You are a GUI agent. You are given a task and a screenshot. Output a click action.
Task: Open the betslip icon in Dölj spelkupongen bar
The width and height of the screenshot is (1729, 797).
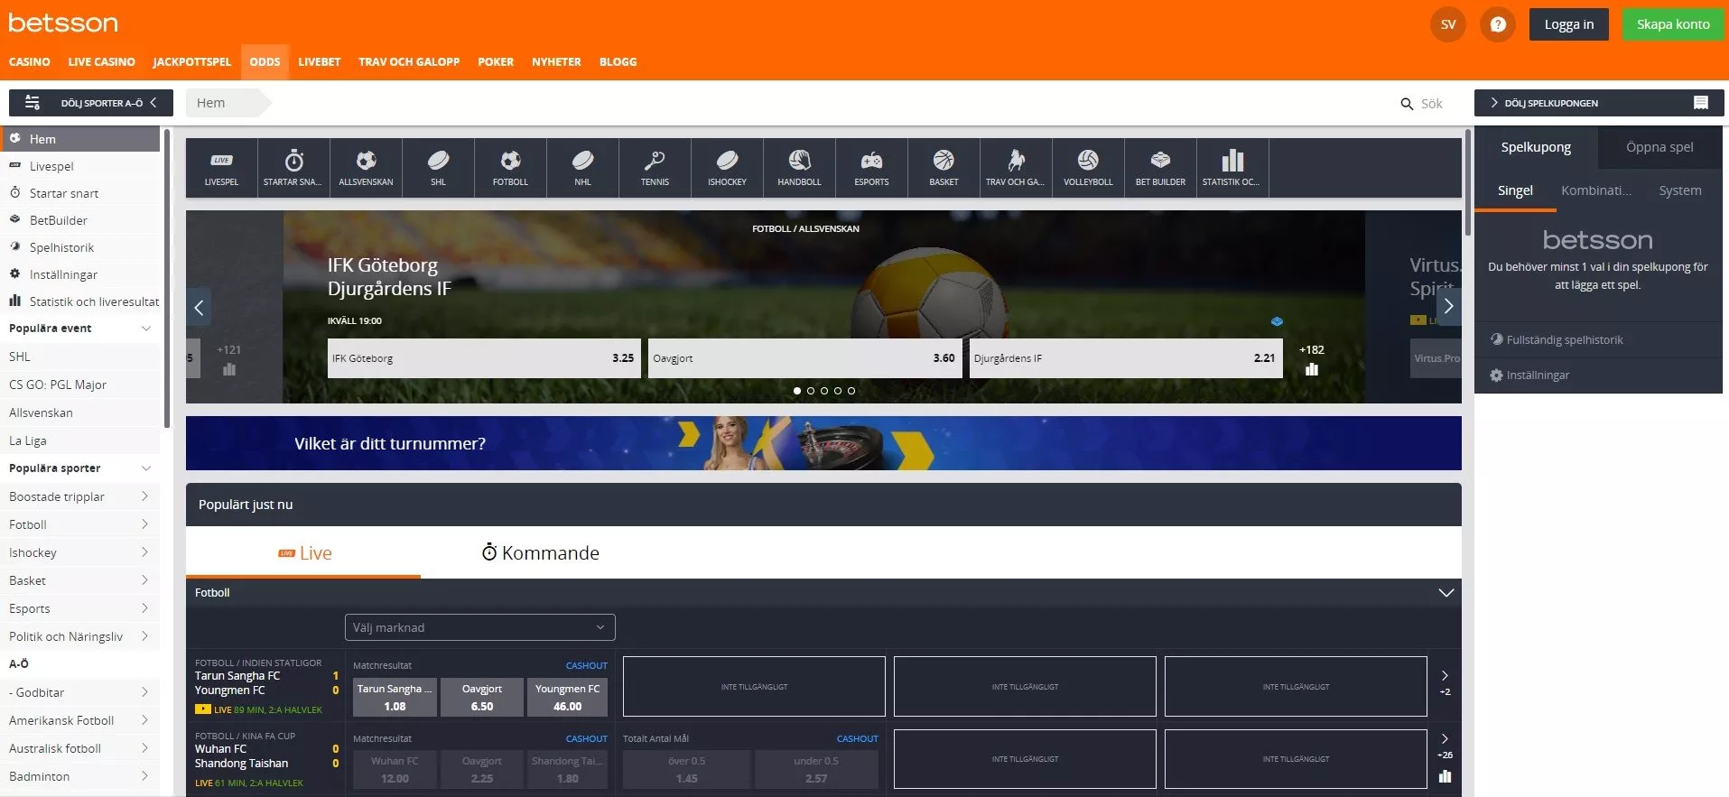coord(1701,103)
